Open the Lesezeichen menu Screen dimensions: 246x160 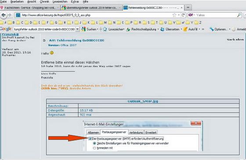click(60, 2)
